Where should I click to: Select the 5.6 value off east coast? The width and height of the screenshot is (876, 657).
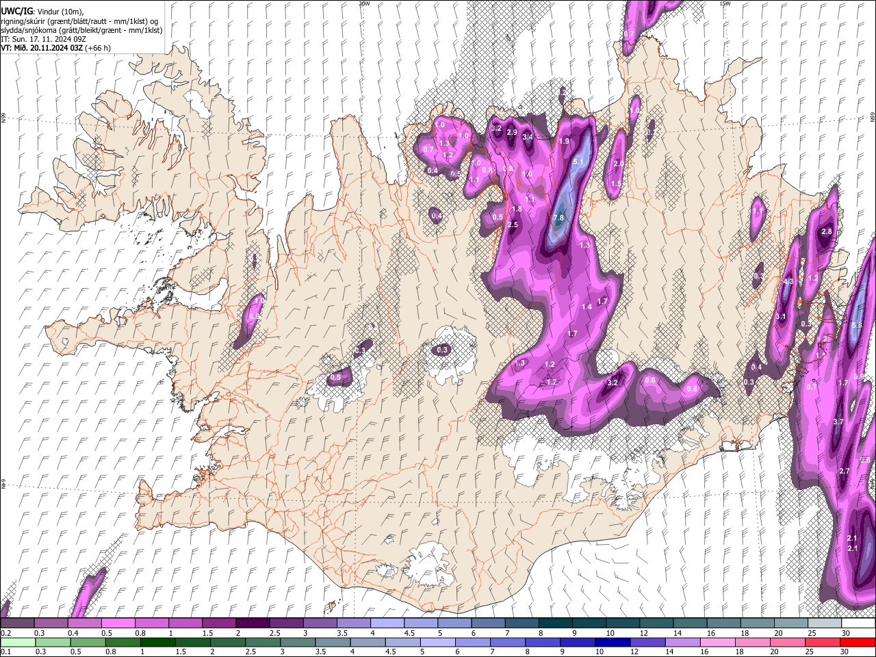pos(865,461)
